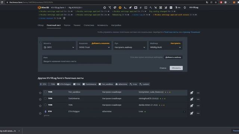The height and width of the screenshot is (134, 239).
Task: Switch to the Обзор tab
Action: (41, 25)
